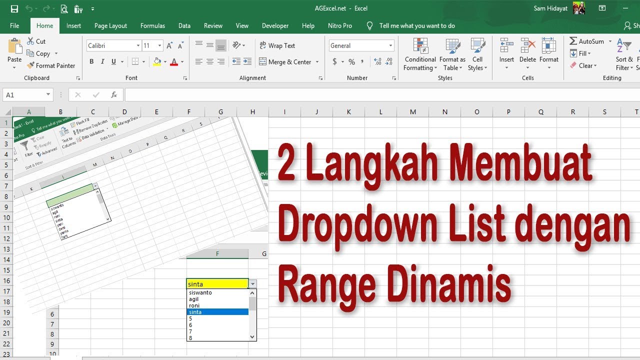Image resolution: width=640 pixels, height=360 pixels.
Task: Apply red Font Color letter A
Action: click(174, 62)
